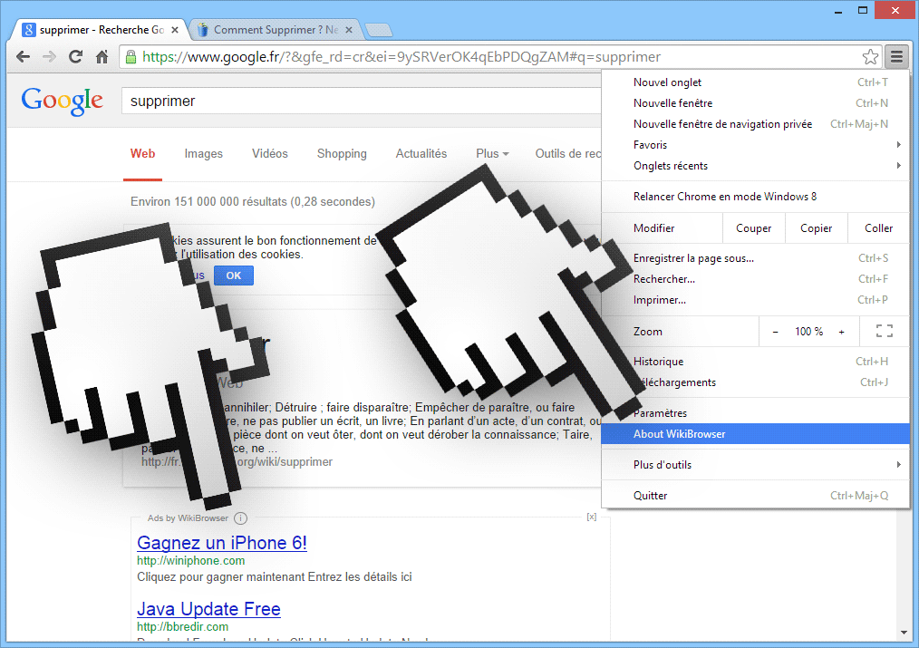Choose Quitter from menu

755,496
